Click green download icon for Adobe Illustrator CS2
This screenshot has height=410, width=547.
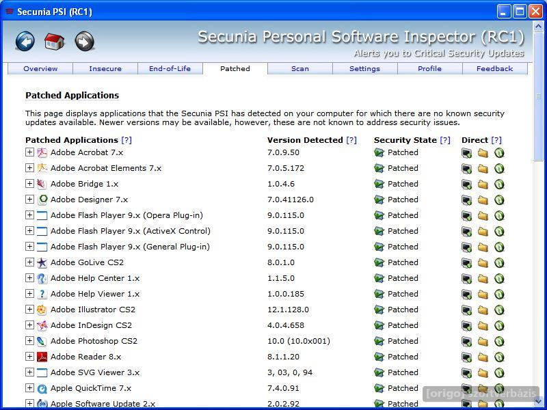[x=499, y=310]
